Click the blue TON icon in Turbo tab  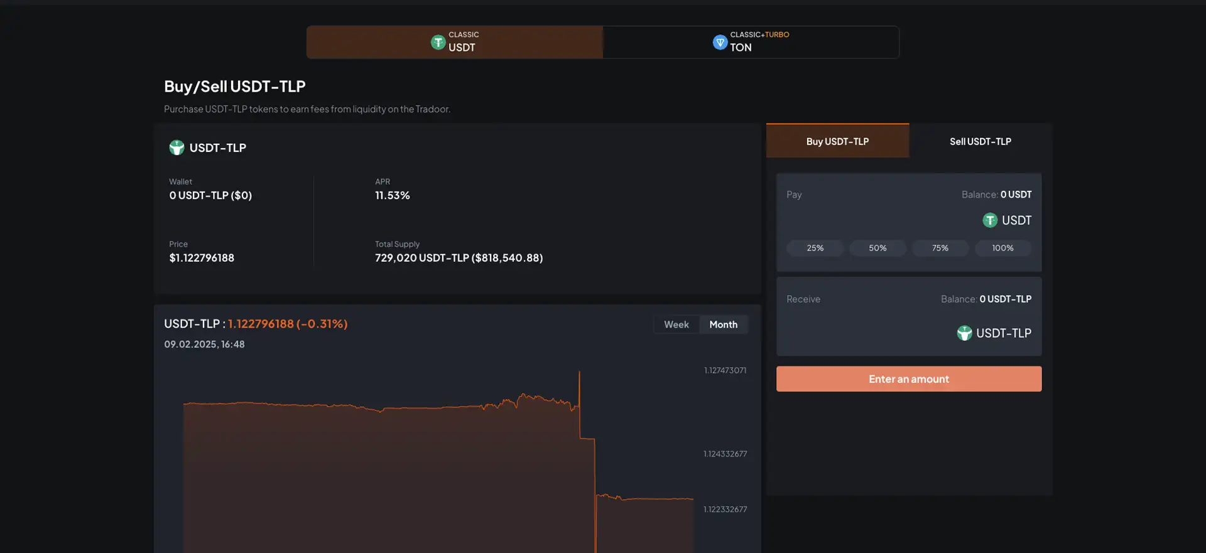(720, 42)
